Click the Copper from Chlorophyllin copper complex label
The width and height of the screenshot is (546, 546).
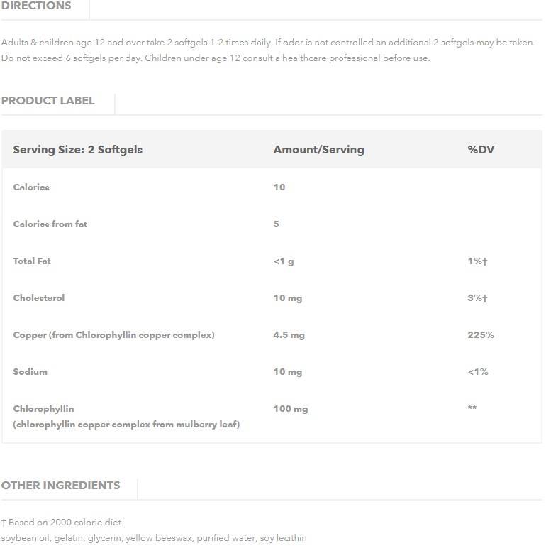[113, 335]
